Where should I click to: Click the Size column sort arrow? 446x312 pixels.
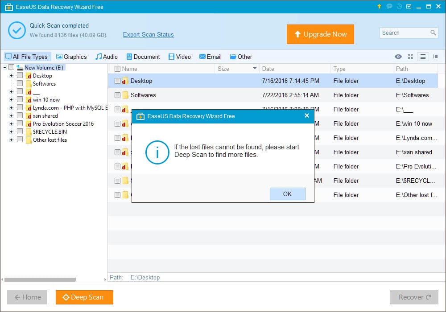pos(255,69)
